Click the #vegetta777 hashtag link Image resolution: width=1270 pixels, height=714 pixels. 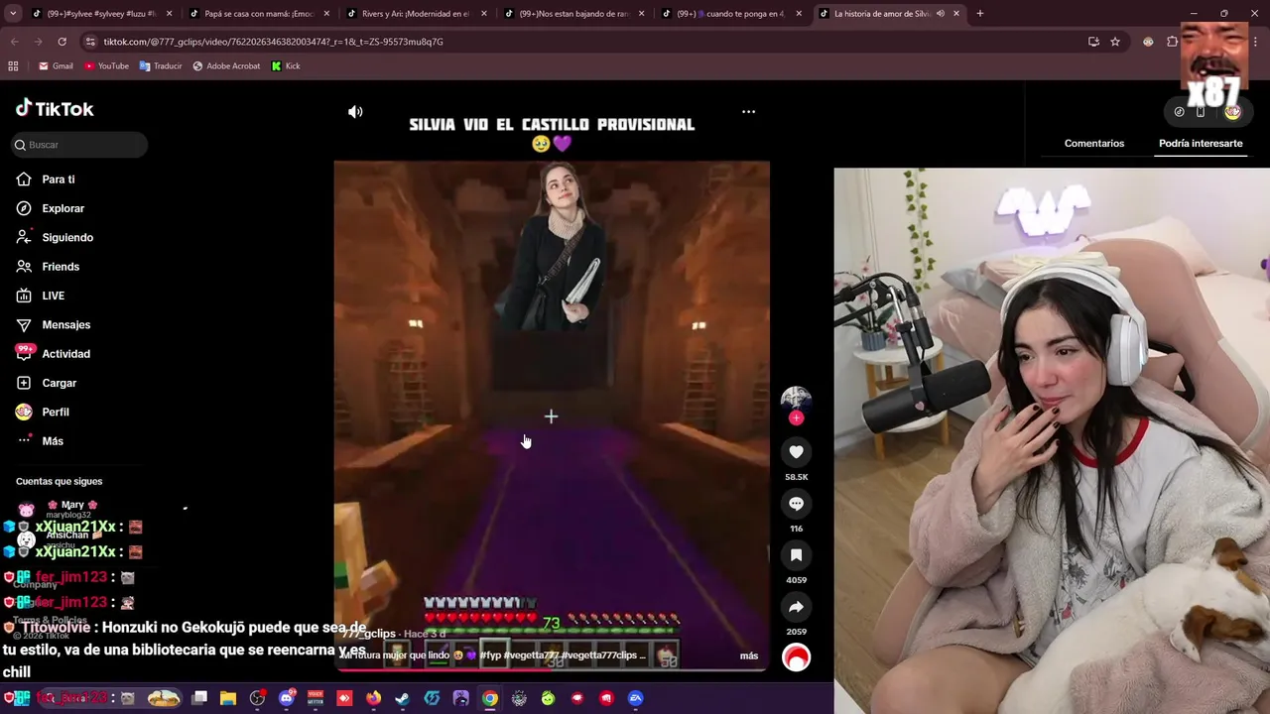[534, 655]
